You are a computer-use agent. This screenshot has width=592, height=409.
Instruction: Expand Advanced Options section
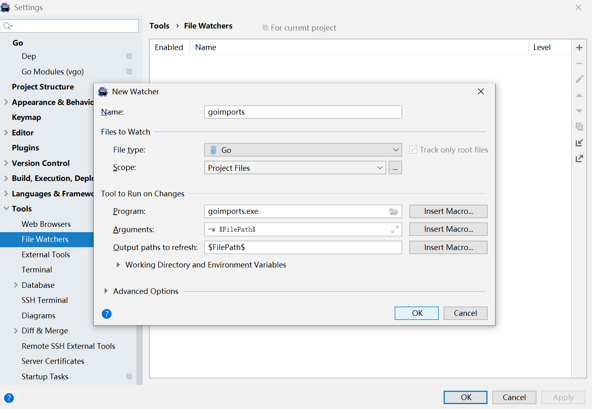(106, 291)
